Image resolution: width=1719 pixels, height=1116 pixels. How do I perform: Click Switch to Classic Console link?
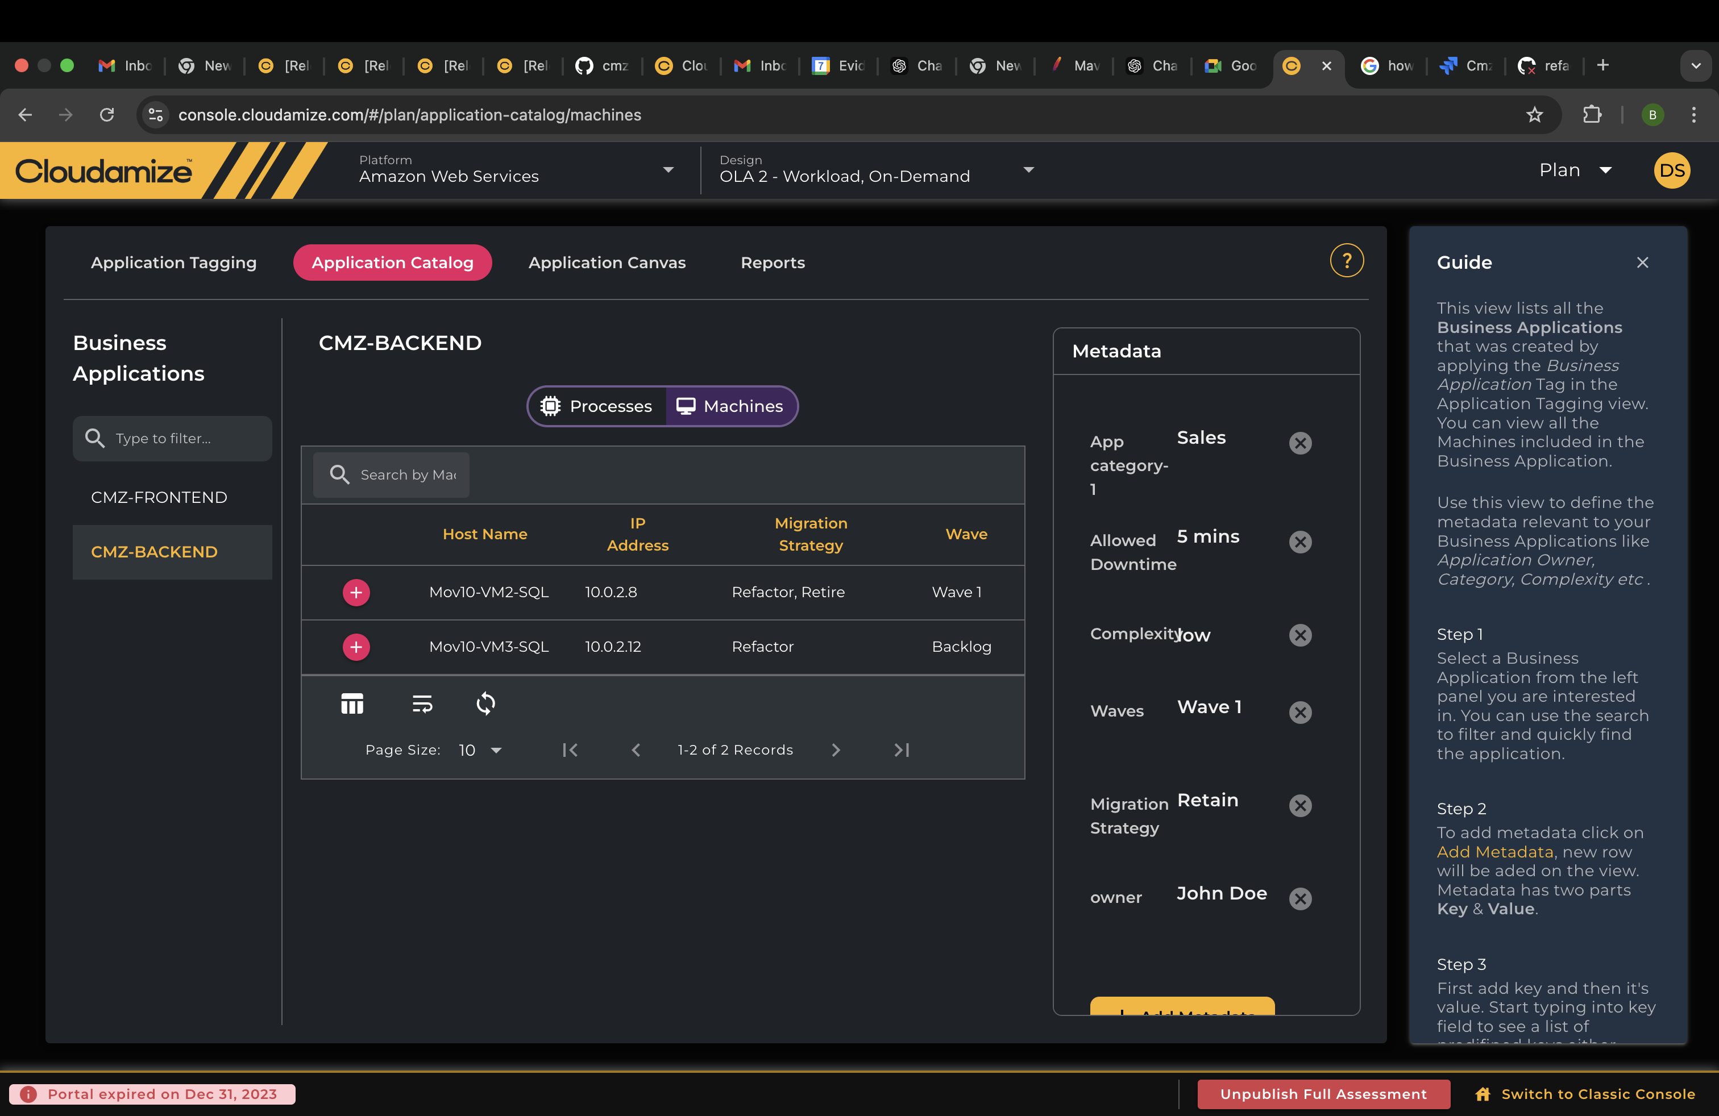click(x=1585, y=1094)
